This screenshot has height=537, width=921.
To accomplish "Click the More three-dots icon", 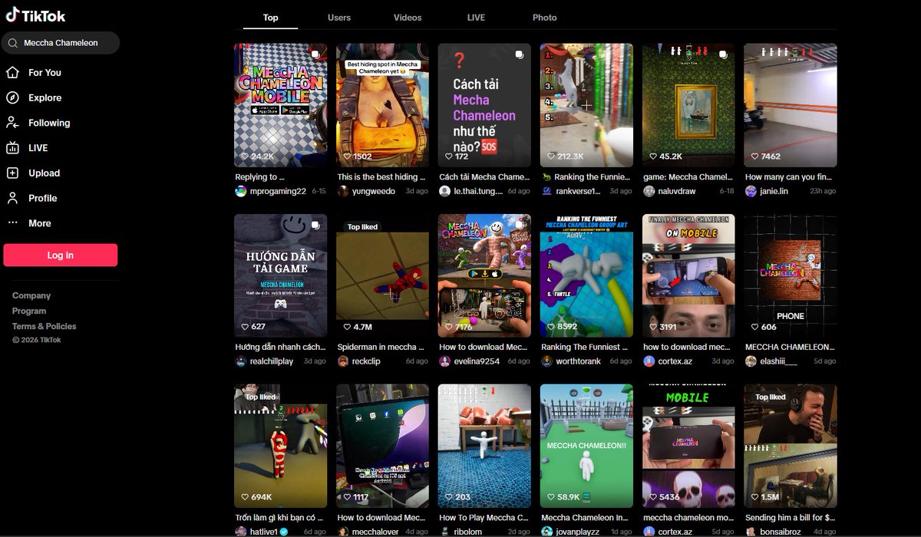I will (12, 223).
